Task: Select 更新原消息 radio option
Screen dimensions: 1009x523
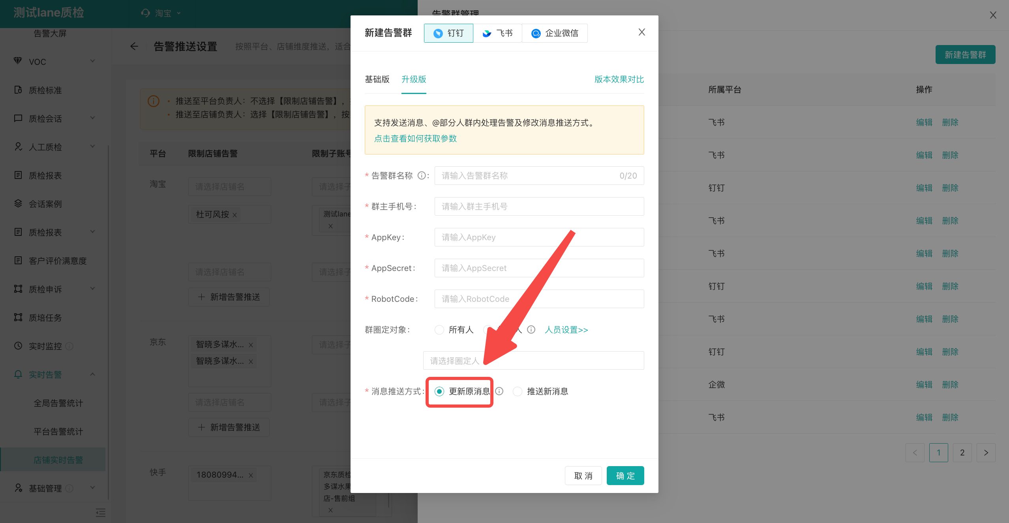Action: click(439, 391)
